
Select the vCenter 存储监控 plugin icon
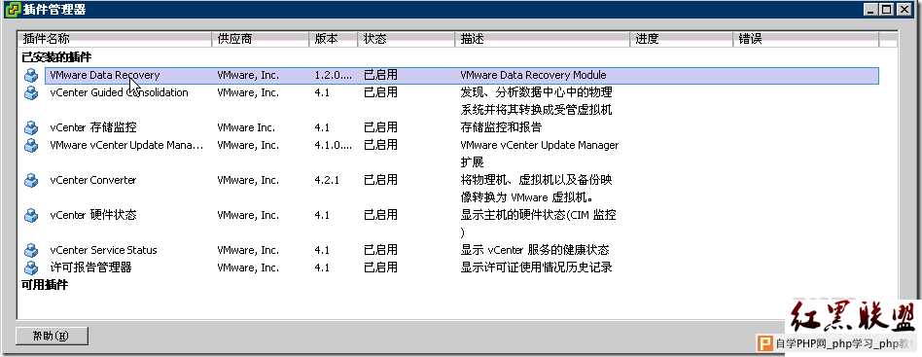pyautogui.click(x=30, y=127)
